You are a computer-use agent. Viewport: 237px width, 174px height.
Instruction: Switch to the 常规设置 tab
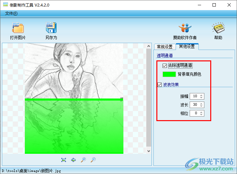coord(165,47)
